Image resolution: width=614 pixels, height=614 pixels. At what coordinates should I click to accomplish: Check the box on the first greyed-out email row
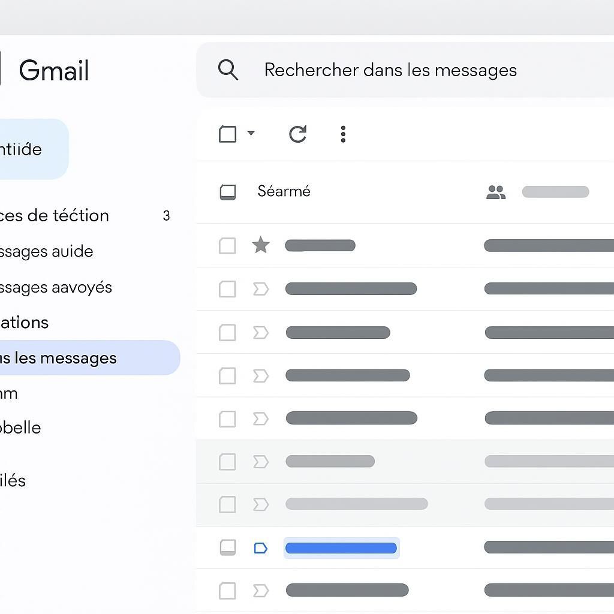[227, 462]
